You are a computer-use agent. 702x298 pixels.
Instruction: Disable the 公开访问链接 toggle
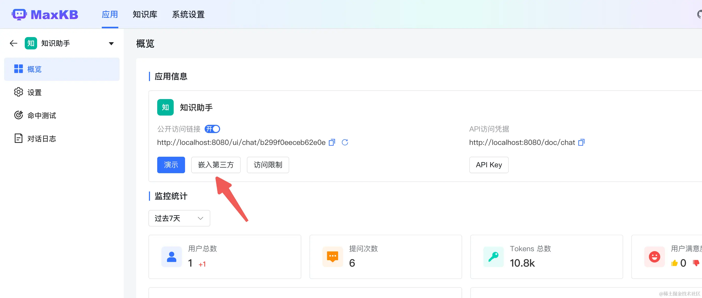coord(212,129)
